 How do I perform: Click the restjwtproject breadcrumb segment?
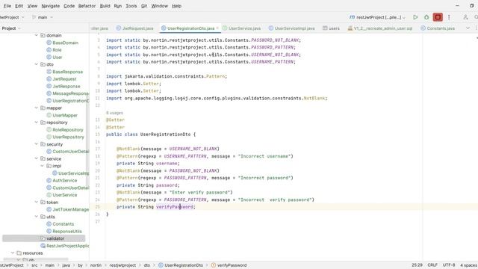[x=122, y=265]
